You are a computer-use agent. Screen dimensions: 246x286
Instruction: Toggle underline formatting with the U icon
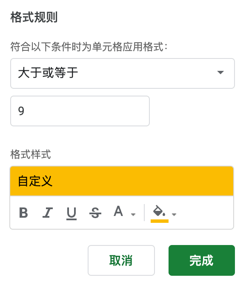click(71, 213)
